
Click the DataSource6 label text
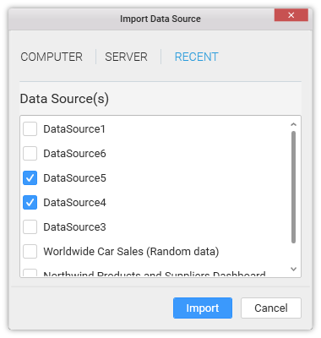point(74,154)
